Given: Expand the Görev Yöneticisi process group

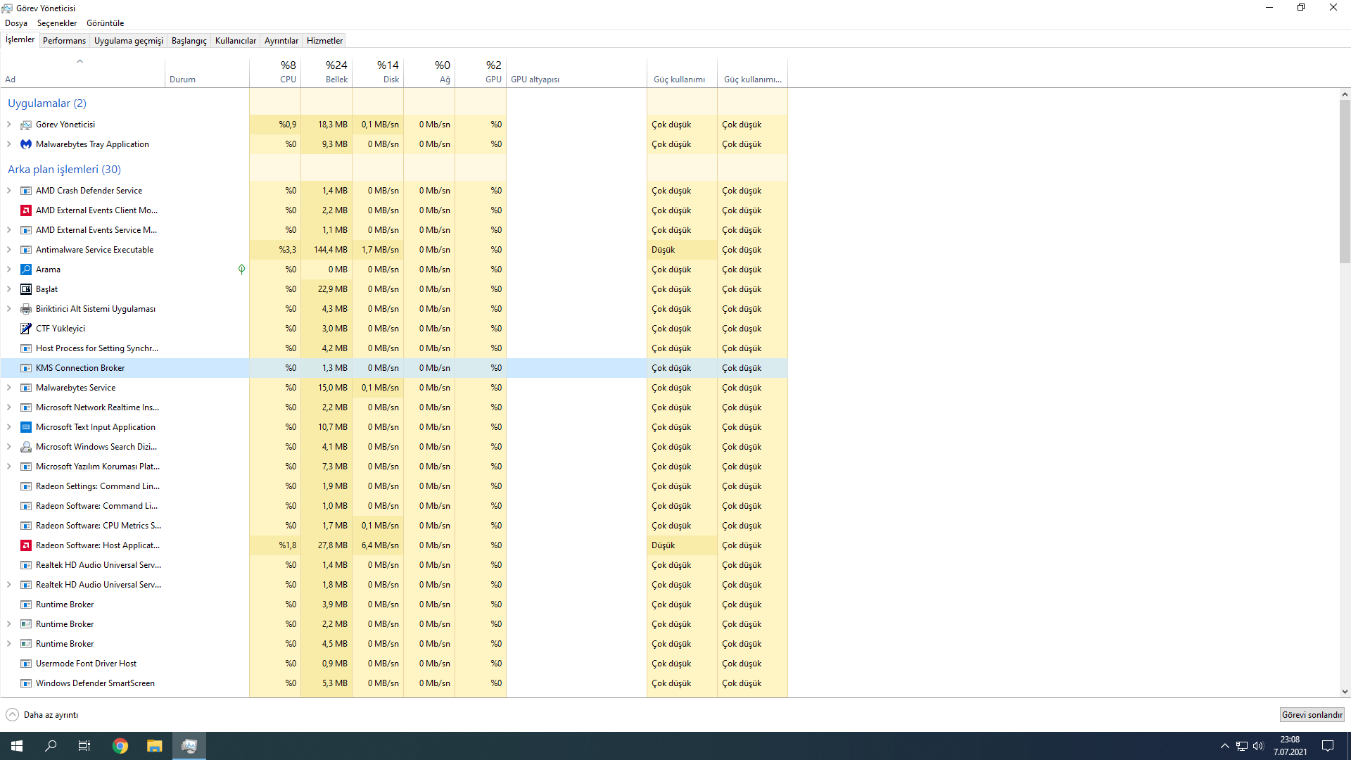Looking at the screenshot, I should [9, 125].
